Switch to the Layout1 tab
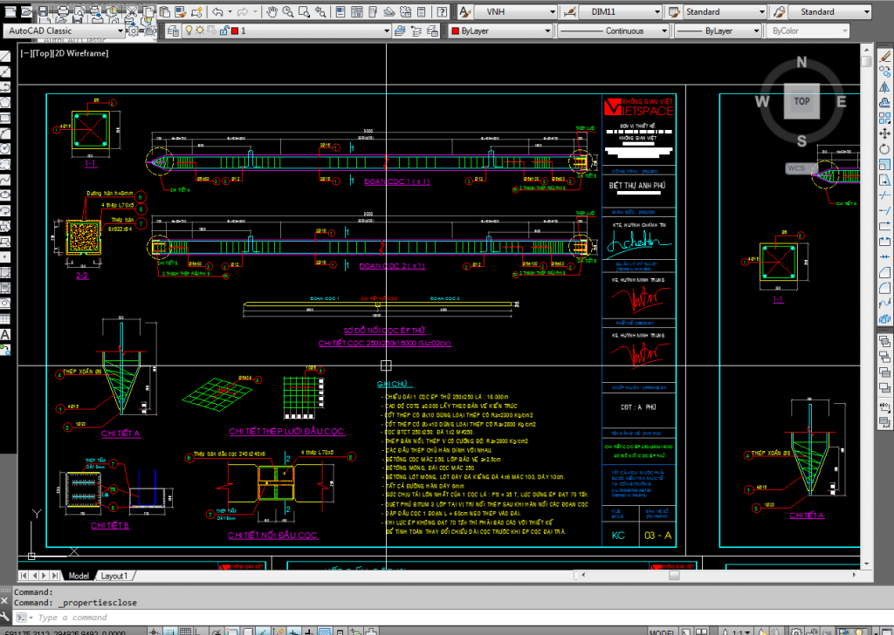Viewport: 894px width, 635px height. [113, 575]
